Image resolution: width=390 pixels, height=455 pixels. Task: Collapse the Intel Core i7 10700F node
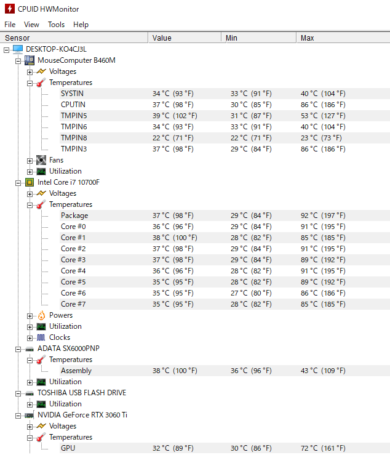coord(18,183)
